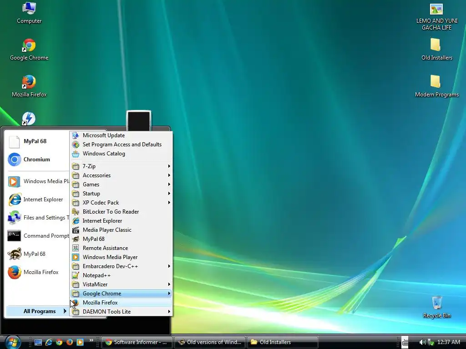Open Set Program Access and Defaults
The width and height of the screenshot is (466, 349).
(x=121, y=145)
